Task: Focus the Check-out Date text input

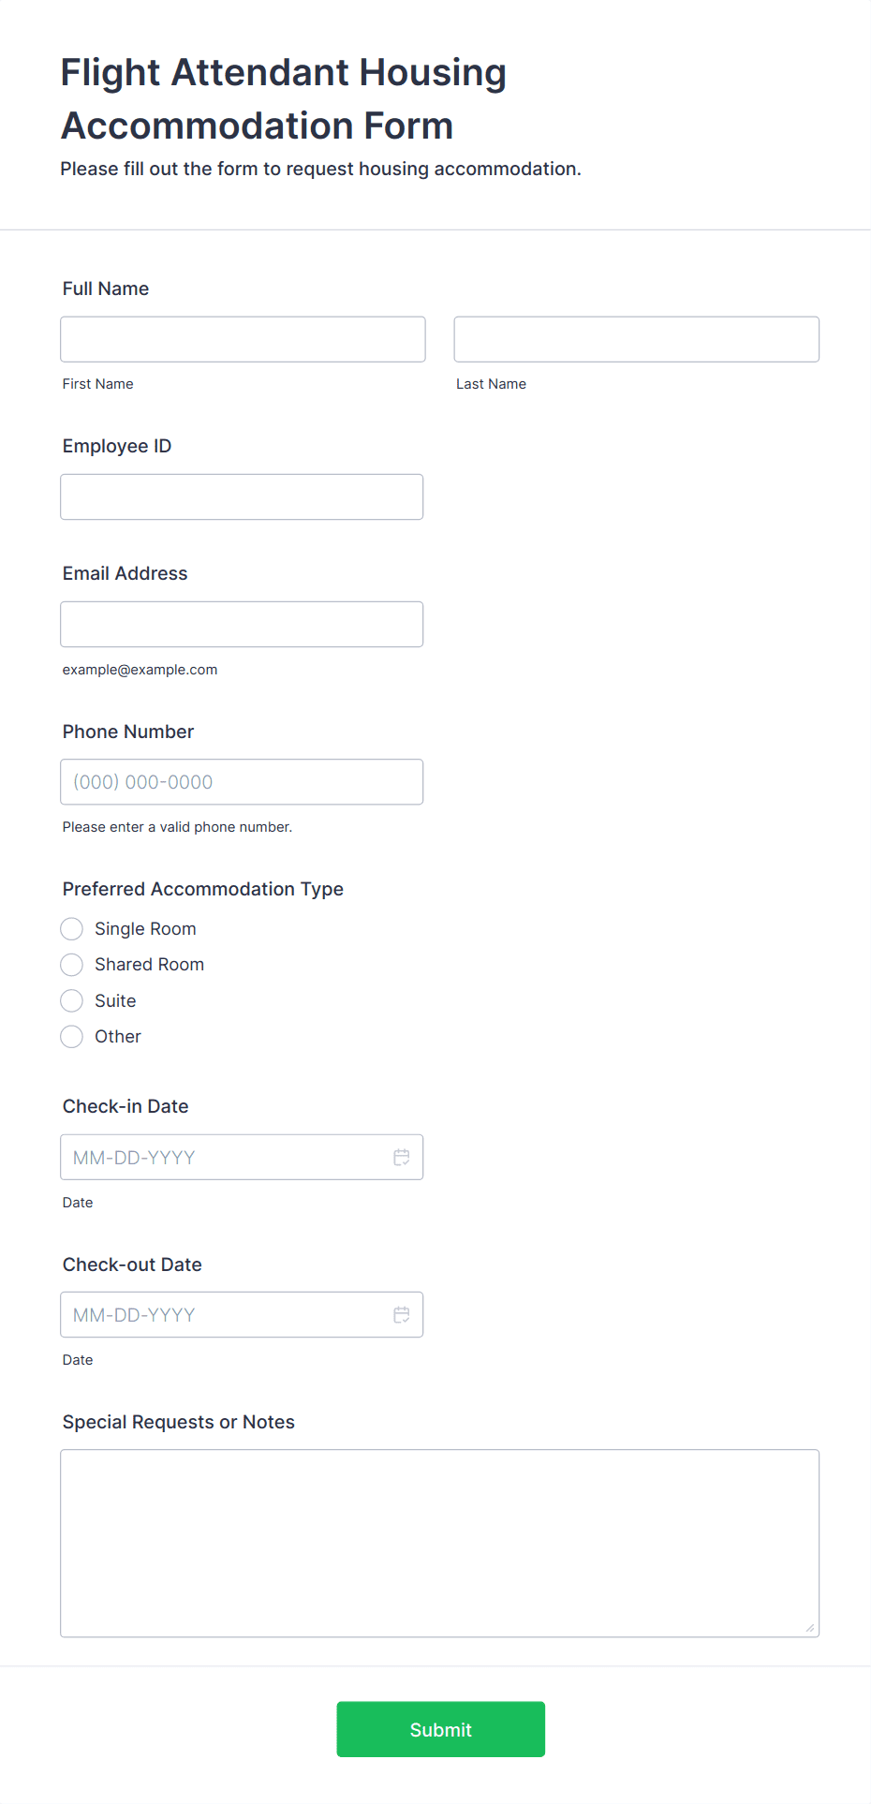Action: click(225, 1315)
